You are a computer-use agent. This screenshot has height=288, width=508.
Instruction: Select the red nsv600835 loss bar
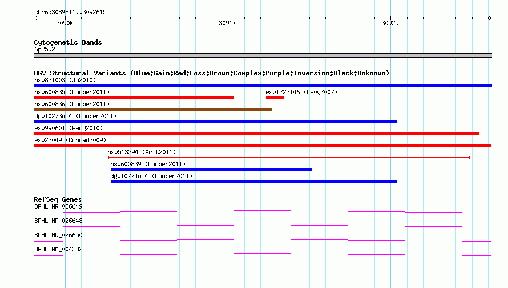[134, 98]
